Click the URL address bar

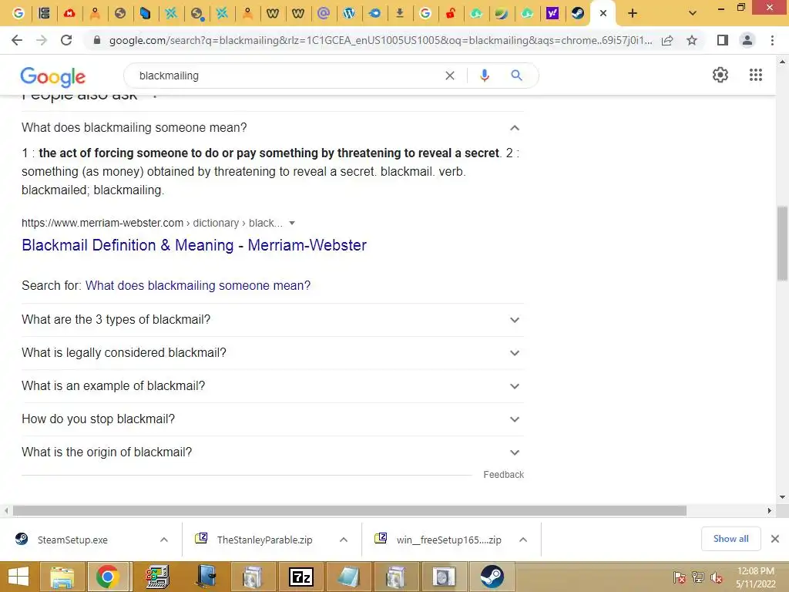(381, 40)
